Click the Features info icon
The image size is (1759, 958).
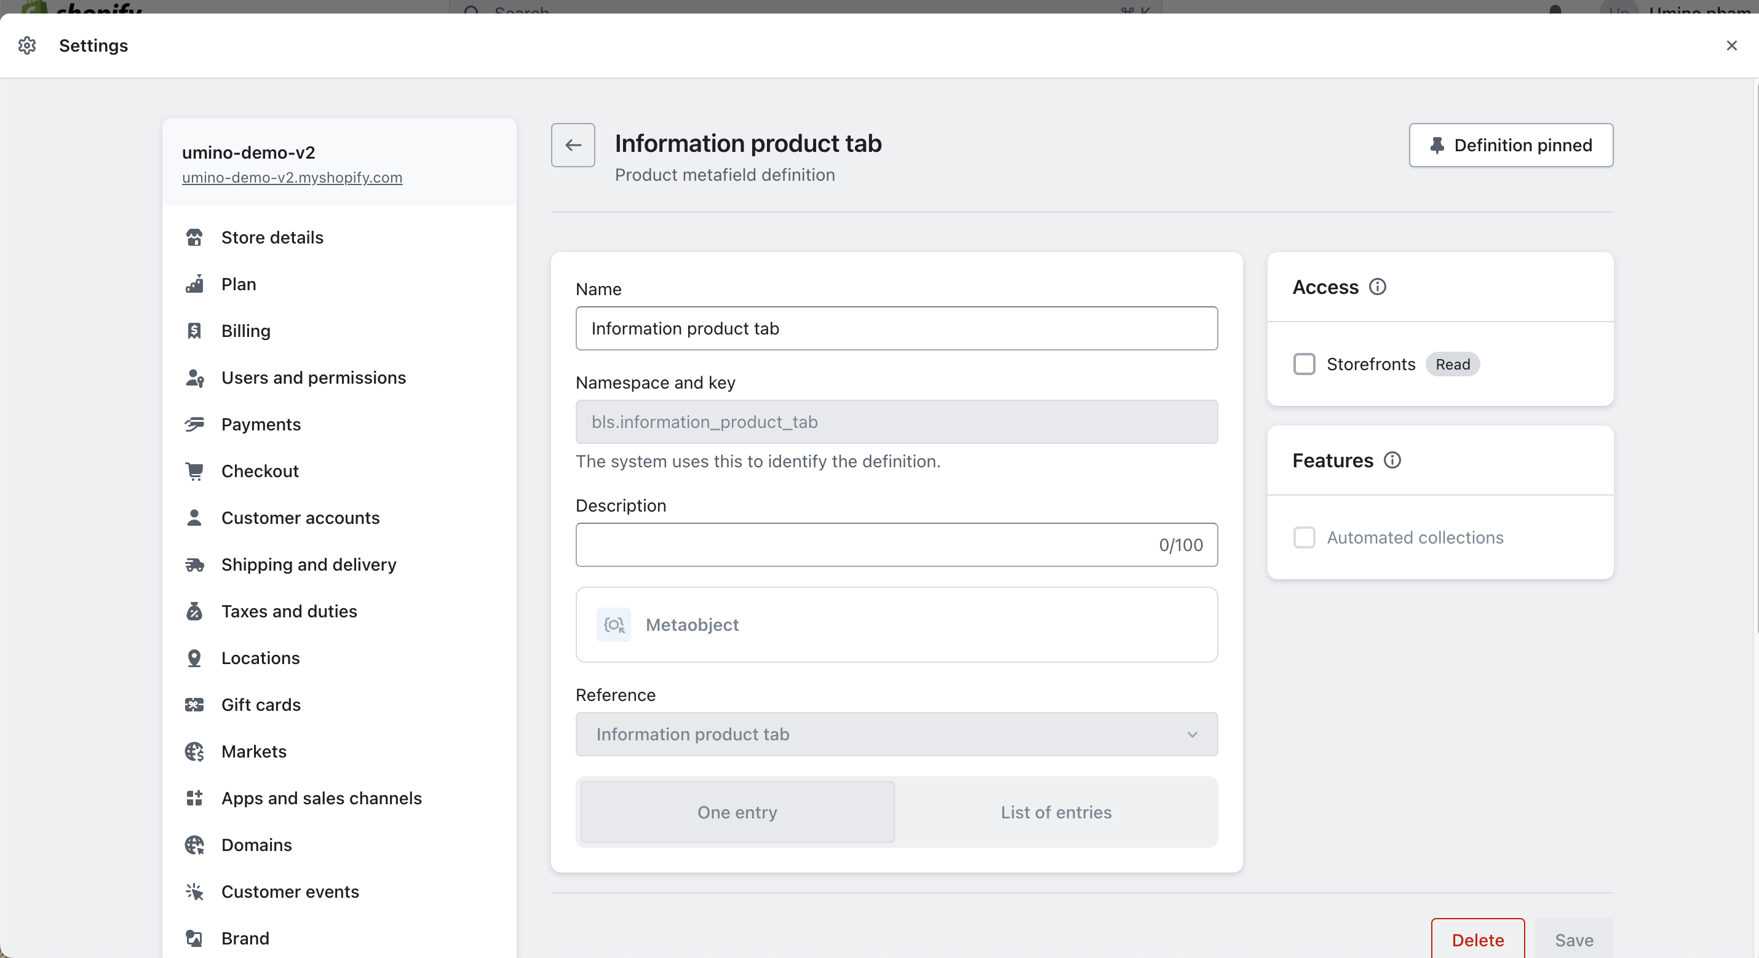click(1392, 460)
